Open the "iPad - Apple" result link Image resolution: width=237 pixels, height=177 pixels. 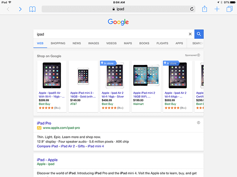click(47, 160)
